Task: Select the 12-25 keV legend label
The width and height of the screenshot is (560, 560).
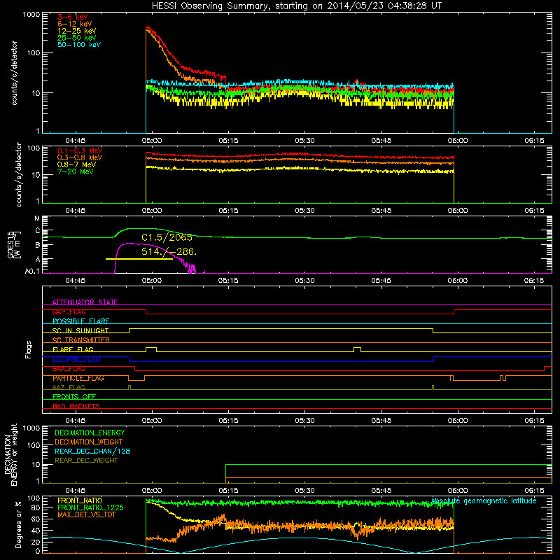Action: [x=77, y=31]
